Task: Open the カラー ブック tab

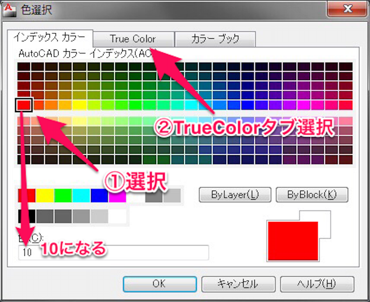Action: (x=215, y=39)
